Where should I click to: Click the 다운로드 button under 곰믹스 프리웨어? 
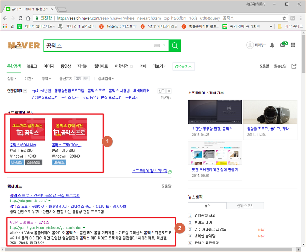pos(17,162)
